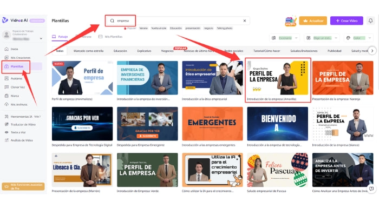Open the white Perfil de la Empresa template

click(343, 124)
